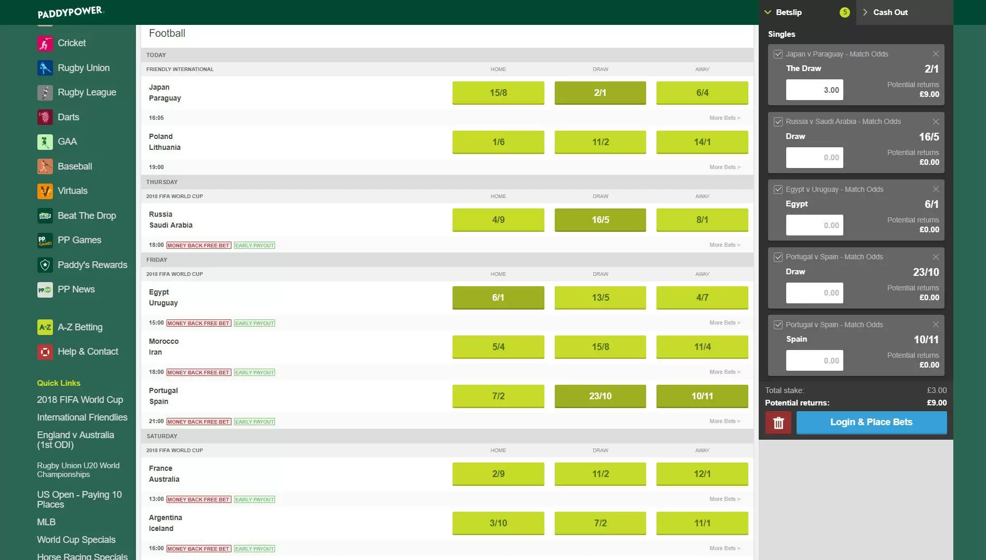This screenshot has height=560, width=986.
Task: Remove the Japan v Paraguay bet
Action: [x=936, y=54]
